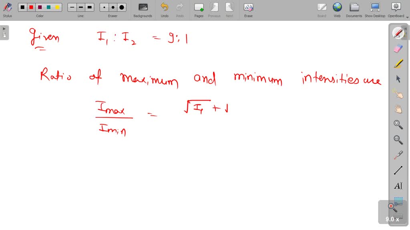The image size is (410, 230).
Task: Expand the left side drawer panel
Action: (4, 28)
